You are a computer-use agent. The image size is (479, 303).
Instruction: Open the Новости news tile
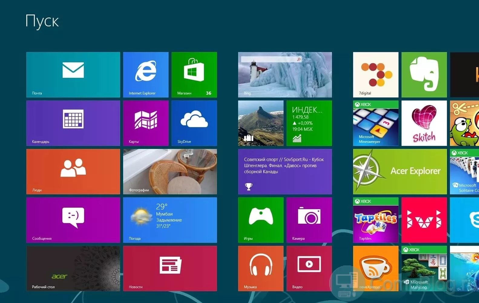pyautogui.click(x=170, y=268)
